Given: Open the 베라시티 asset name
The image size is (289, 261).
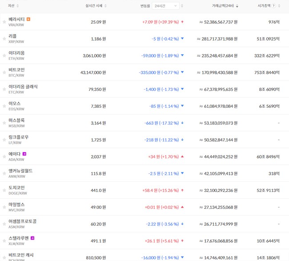Looking at the screenshot, I should coord(16,19).
